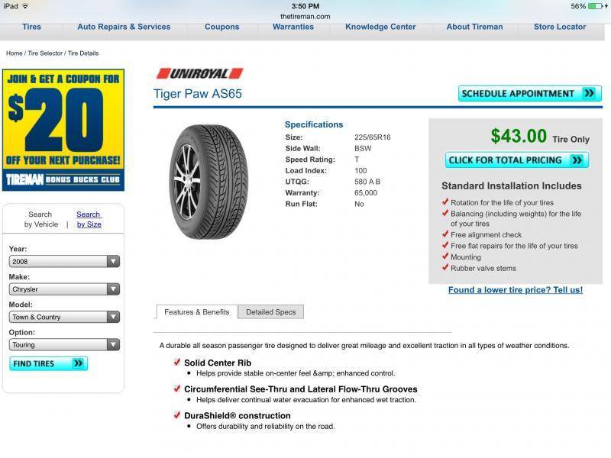Expand the Make dropdown showing Chrysler

coord(64,289)
